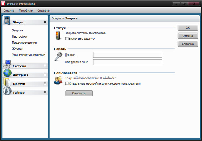This screenshot has width=202, height=141.
Task: Open the Справка menu in menu bar
Action: 43,10
